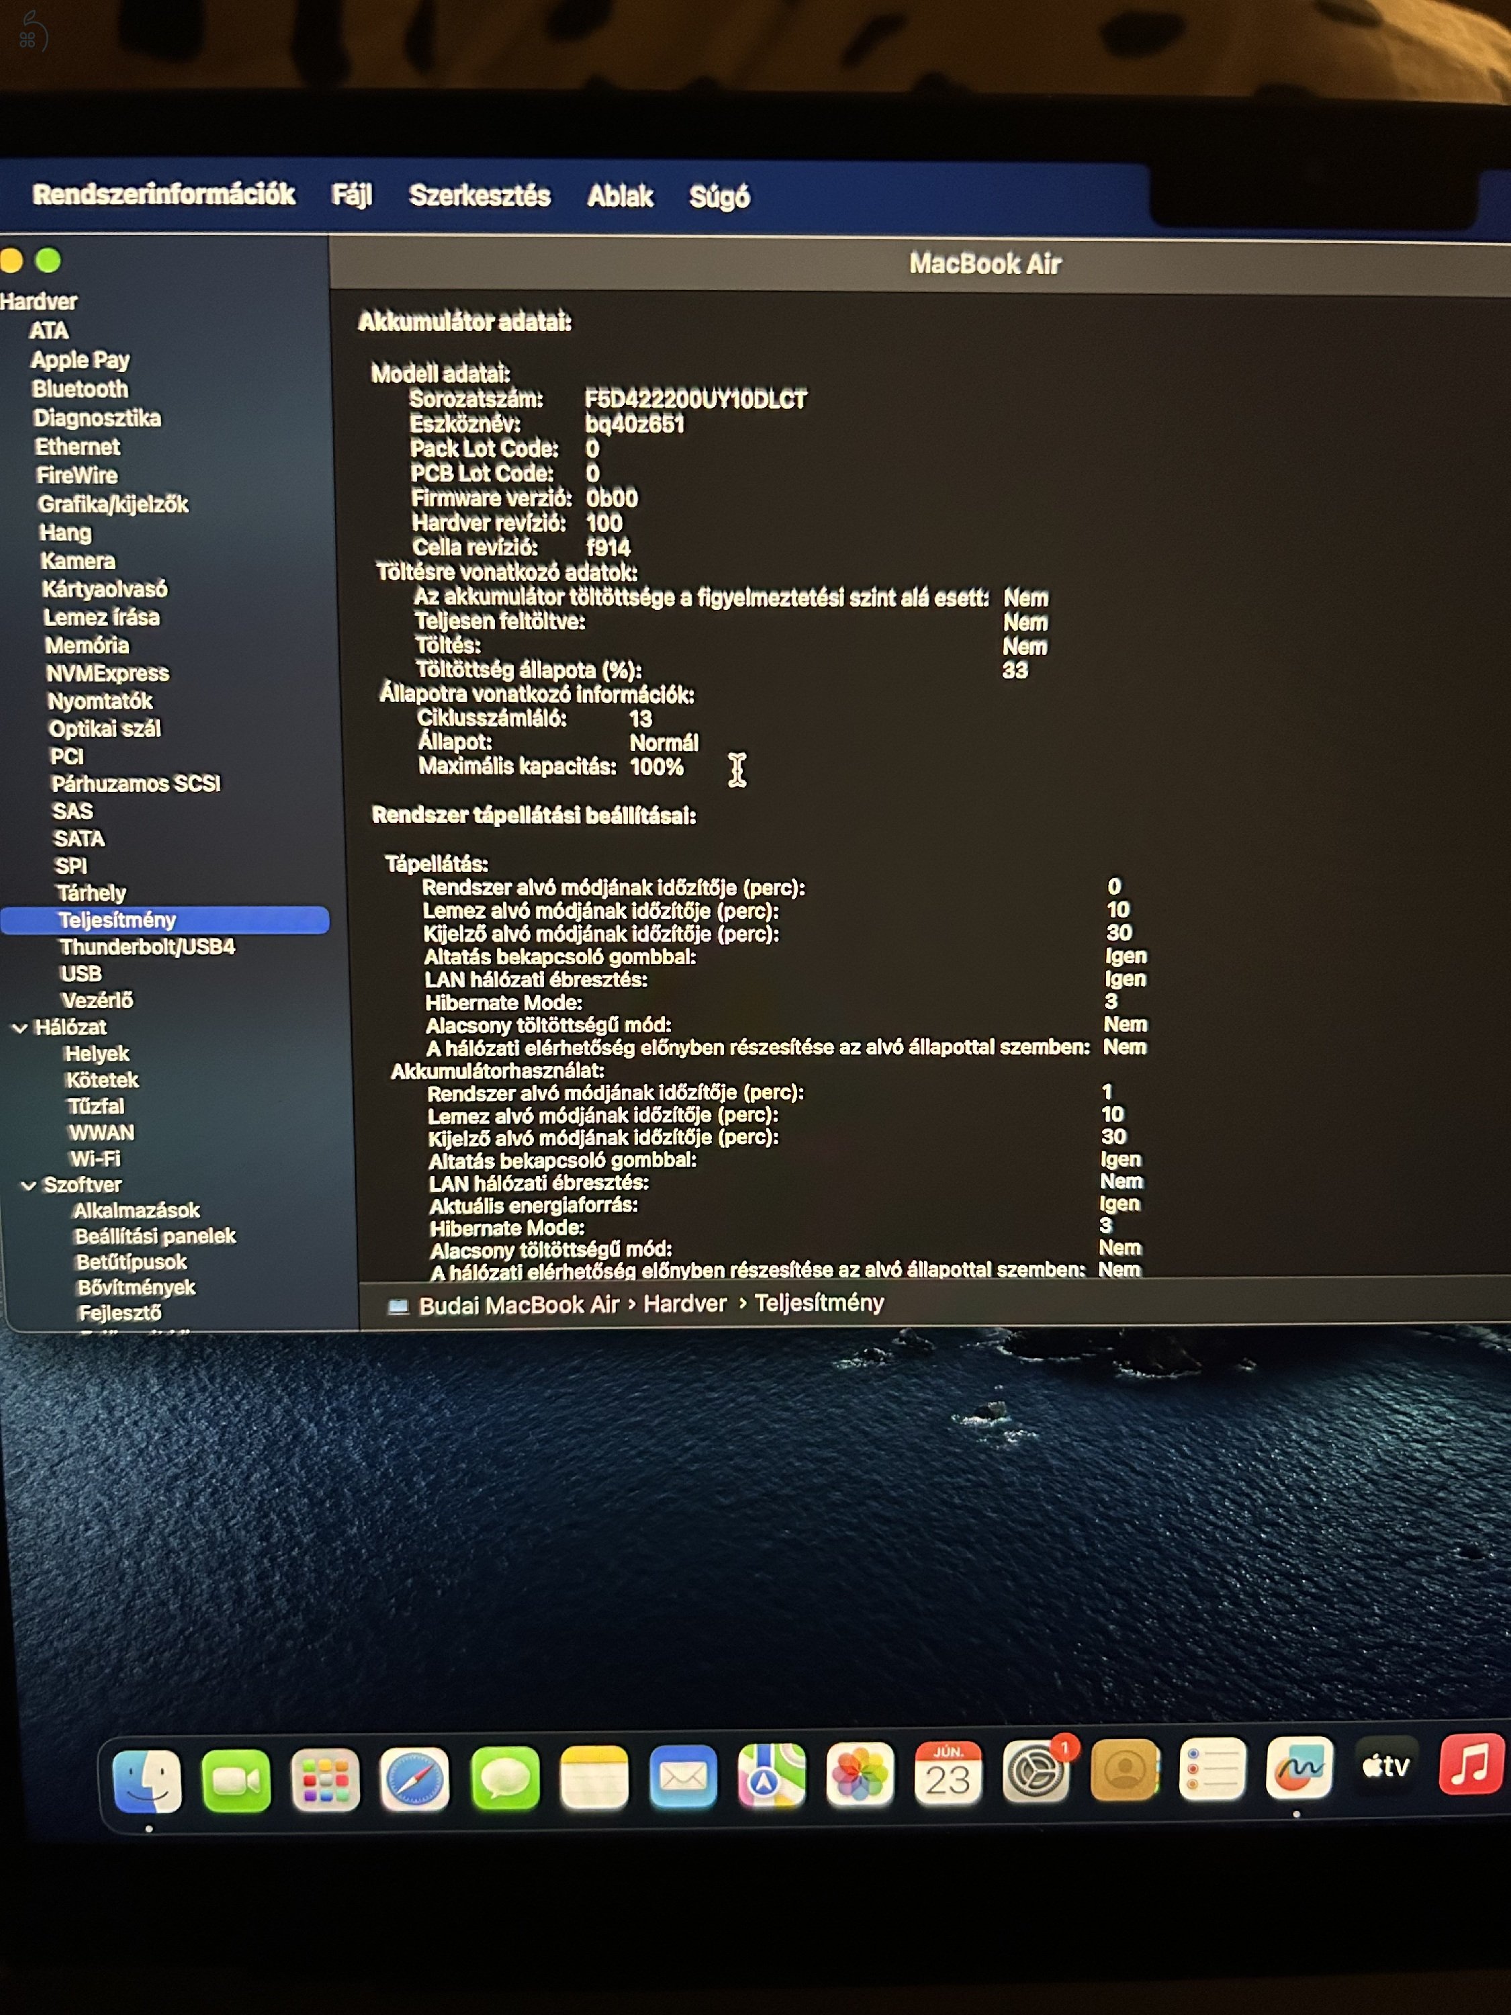This screenshot has width=1511, height=2015.
Task: Open Contacts app in the Dock
Action: pyautogui.click(x=1125, y=1771)
